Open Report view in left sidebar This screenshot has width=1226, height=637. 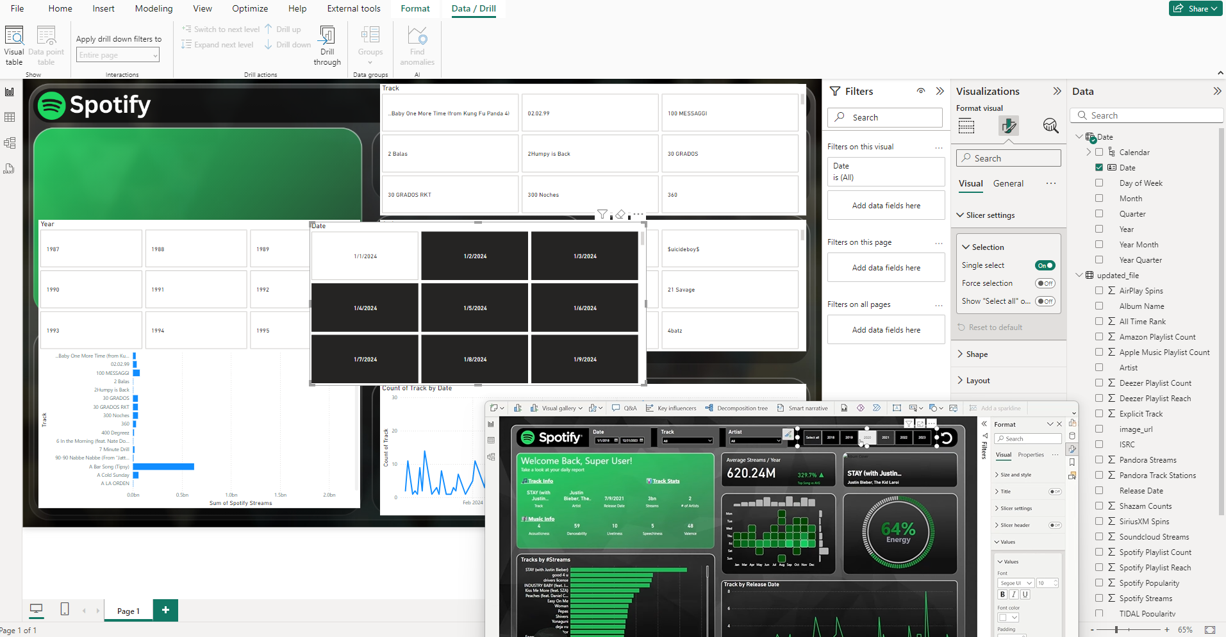pos(10,92)
